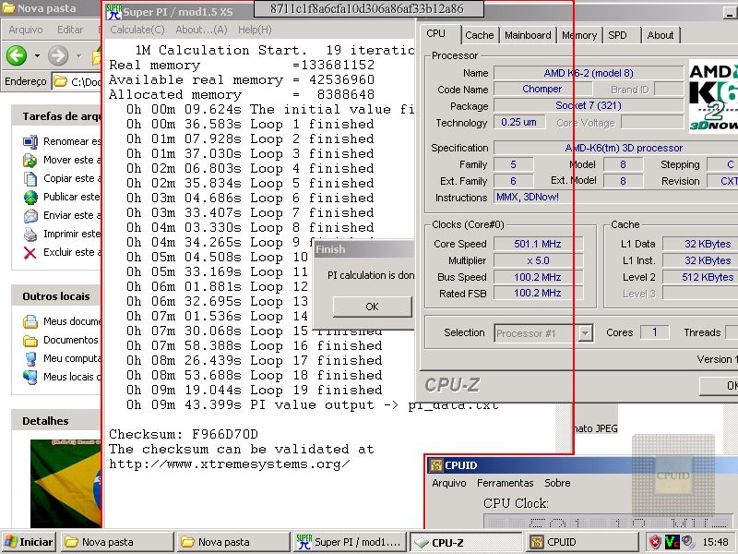The image size is (738, 554).
Task: Click the red X Excluir icon
Action: pos(30,252)
